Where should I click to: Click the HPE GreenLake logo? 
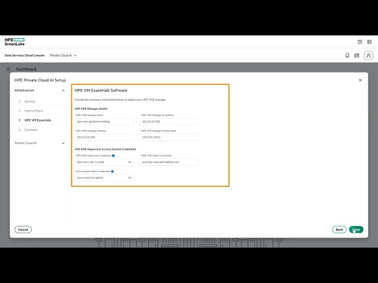14,42
